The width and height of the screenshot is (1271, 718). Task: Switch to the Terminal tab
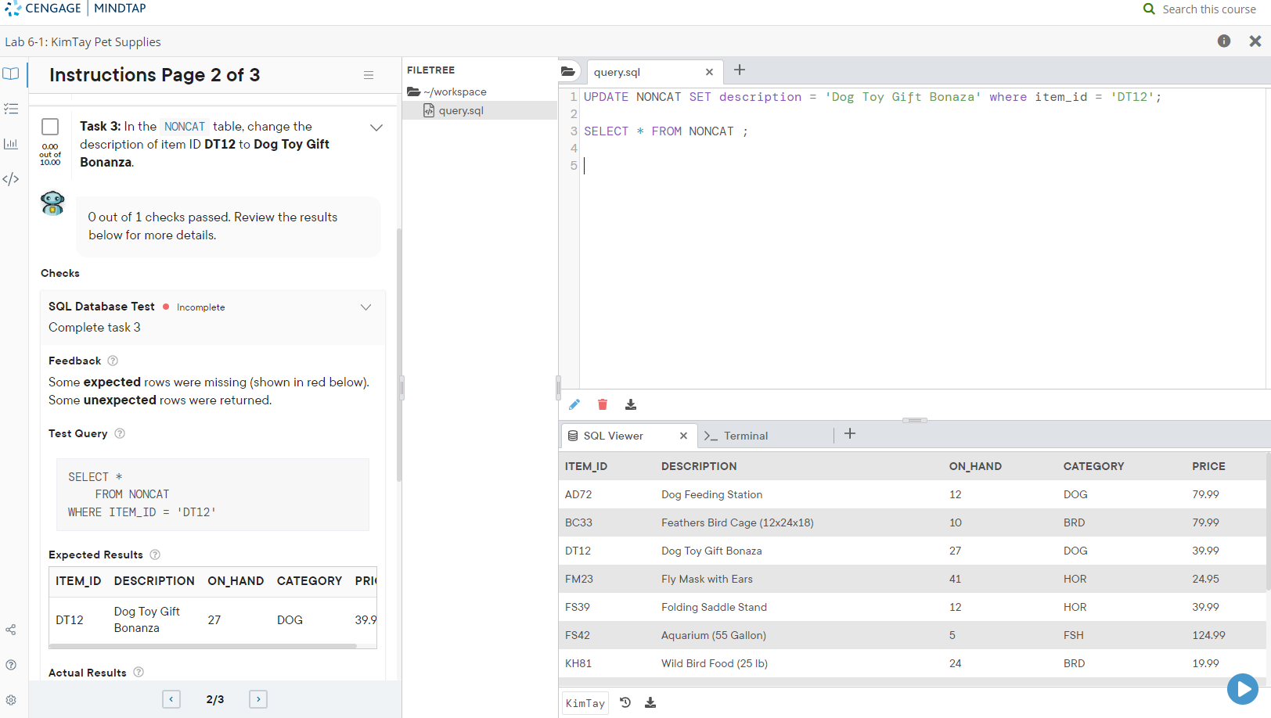click(745, 436)
